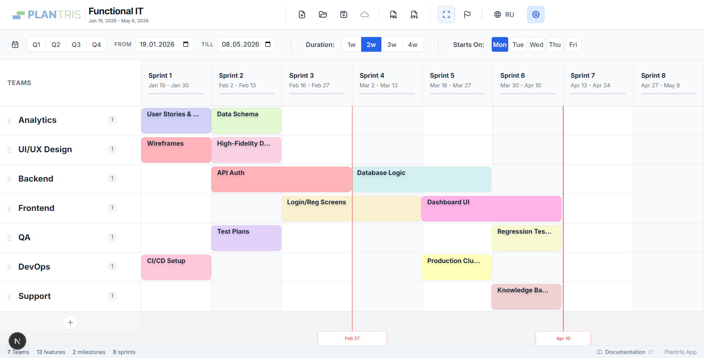This screenshot has width=704, height=358.
Task: Select Q2 quarter preset
Action: point(56,44)
